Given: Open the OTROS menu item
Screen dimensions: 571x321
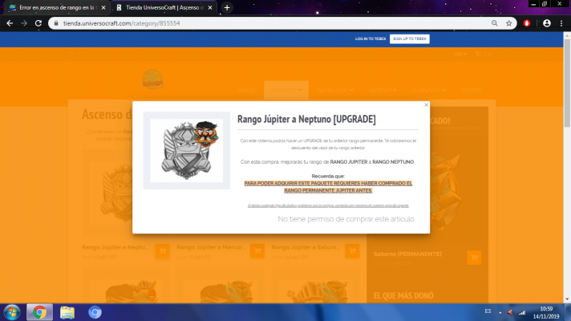Looking at the screenshot, I should click(472, 90).
